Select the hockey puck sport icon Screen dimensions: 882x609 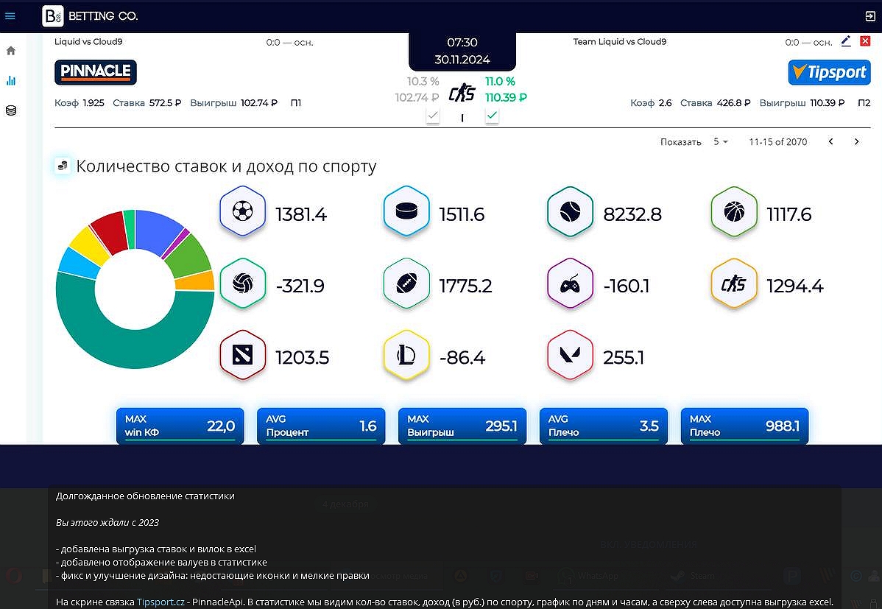tap(406, 213)
